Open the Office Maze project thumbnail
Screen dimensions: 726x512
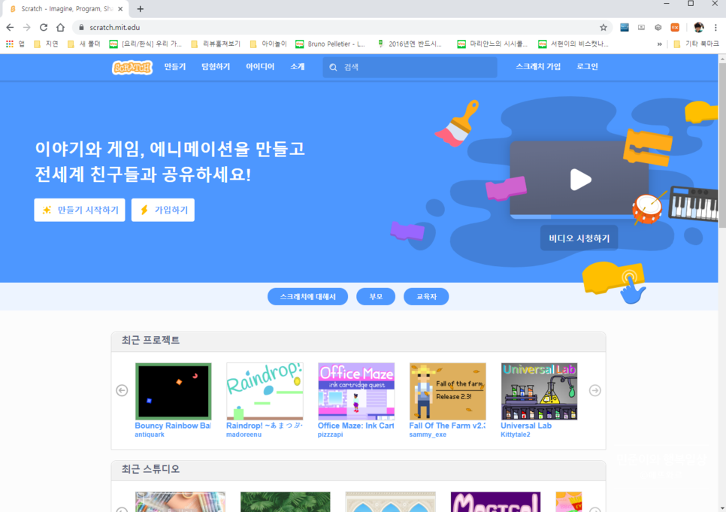tap(356, 392)
